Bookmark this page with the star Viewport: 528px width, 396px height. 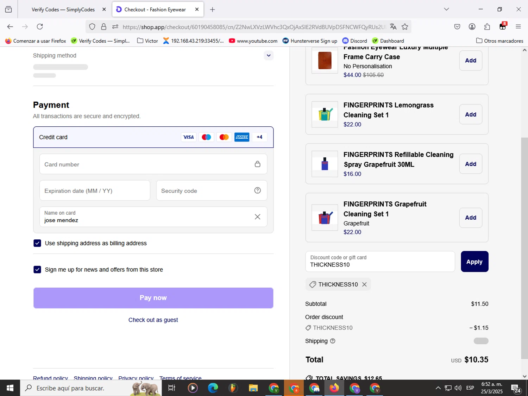click(x=405, y=27)
